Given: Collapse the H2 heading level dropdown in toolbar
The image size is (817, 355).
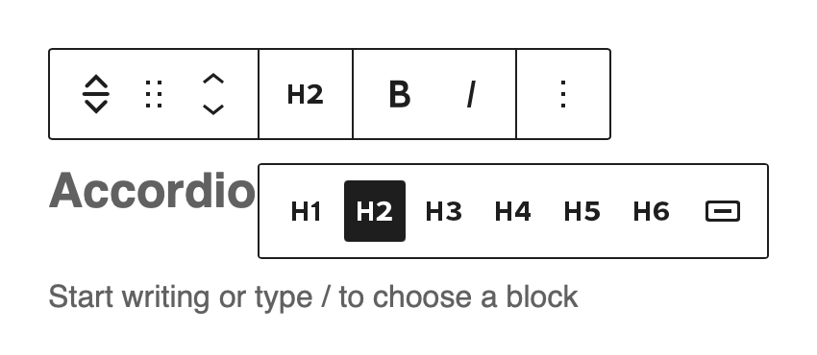Looking at the screenshot, I should (x=306, y=95).
